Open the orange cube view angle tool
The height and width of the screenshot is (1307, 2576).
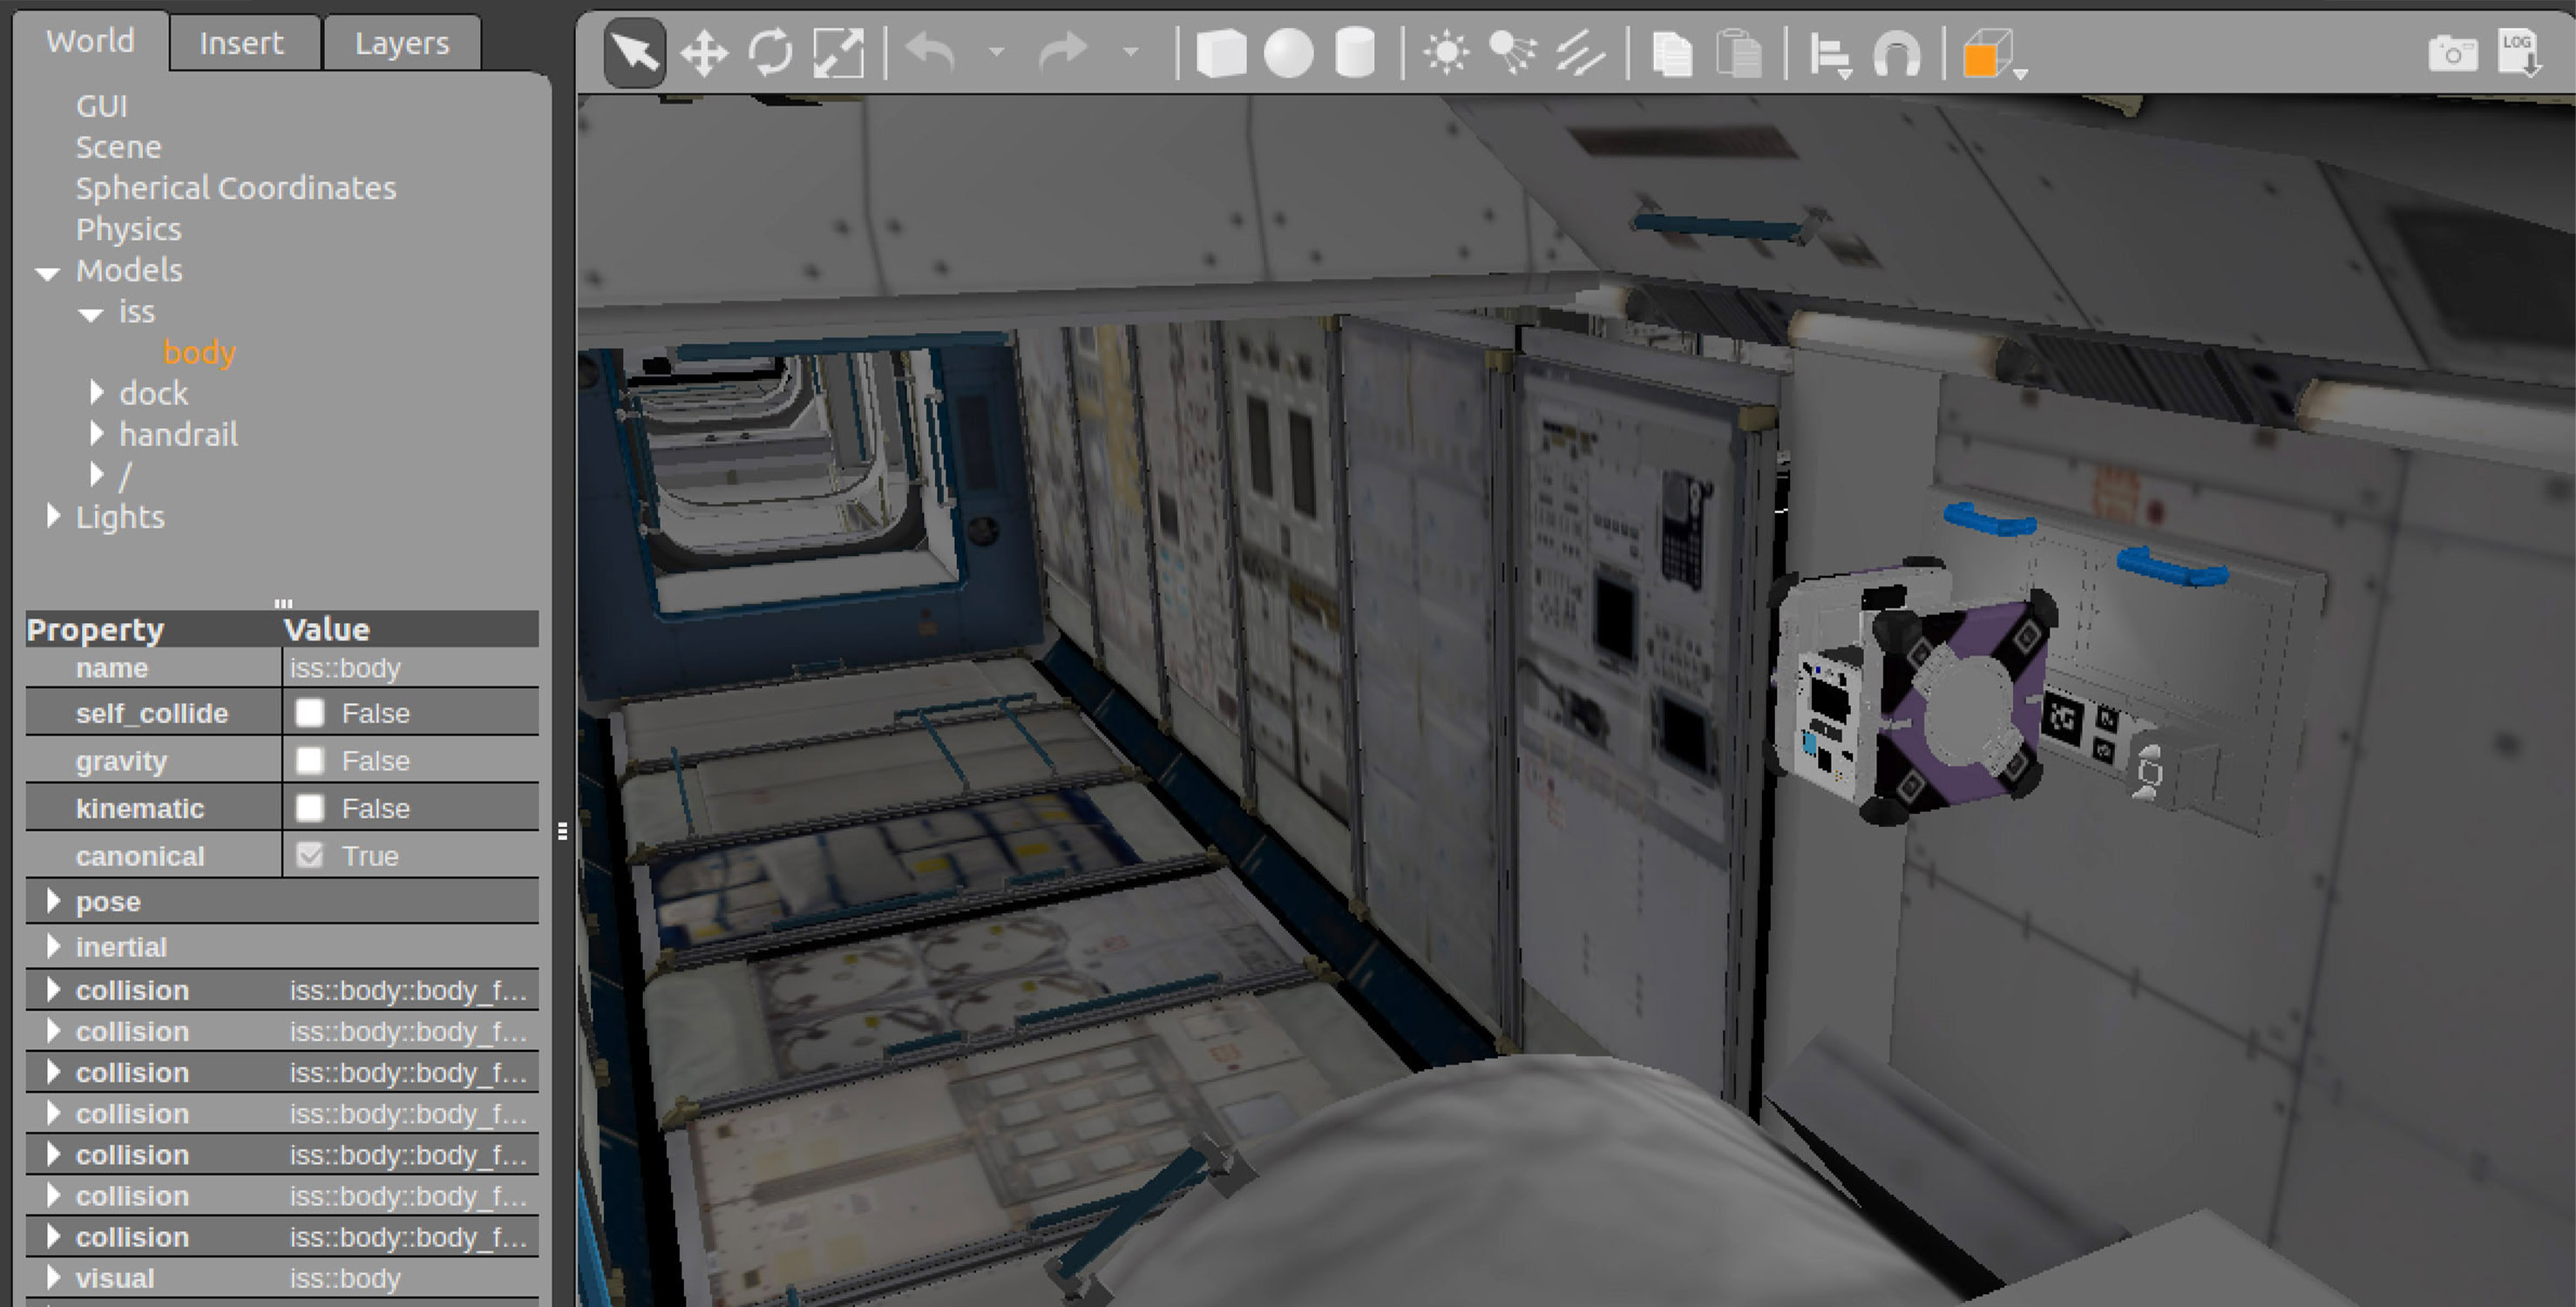point(1992,54)
